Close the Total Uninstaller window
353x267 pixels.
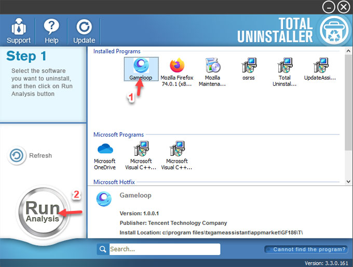[344, 7]
